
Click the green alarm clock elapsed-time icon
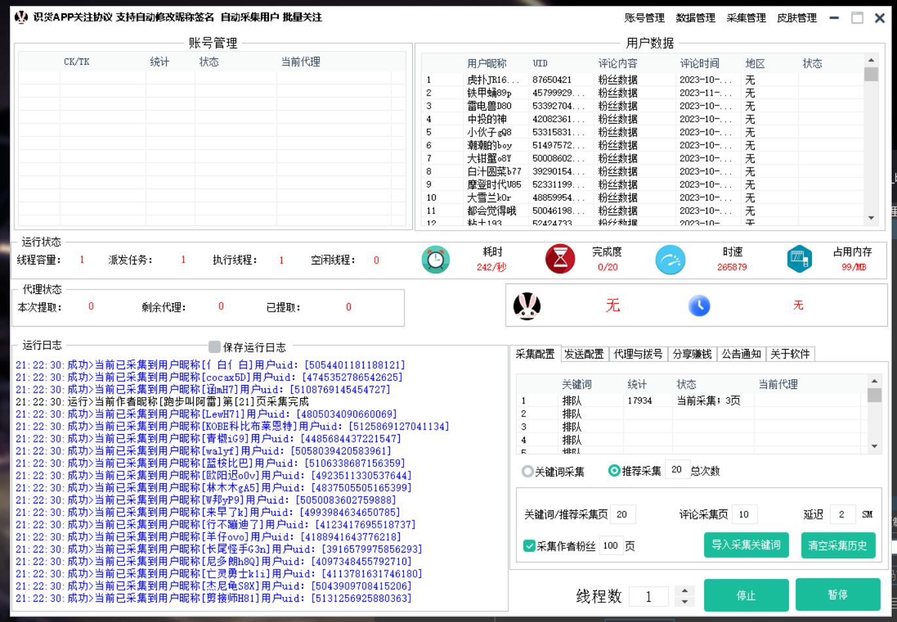coord(436,260)
